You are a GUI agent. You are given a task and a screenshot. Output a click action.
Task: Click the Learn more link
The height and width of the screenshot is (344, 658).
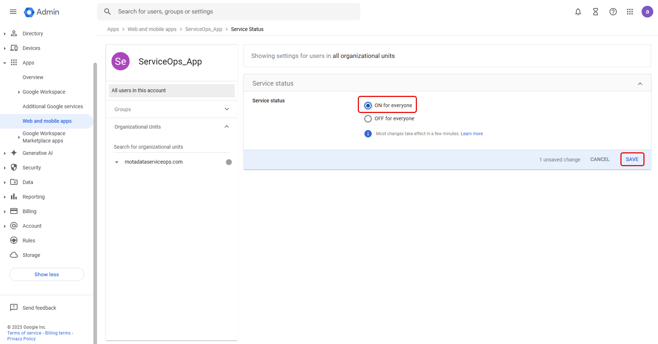point(472,134)
